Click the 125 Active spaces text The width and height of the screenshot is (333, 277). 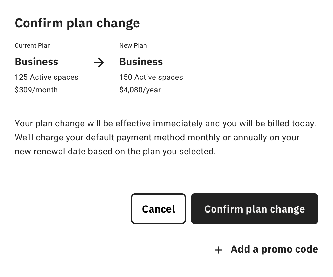click(x=46, y=77)
